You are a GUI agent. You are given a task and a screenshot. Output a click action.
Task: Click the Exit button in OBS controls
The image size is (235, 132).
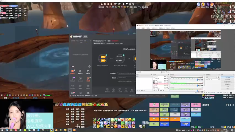pos(227,89)
